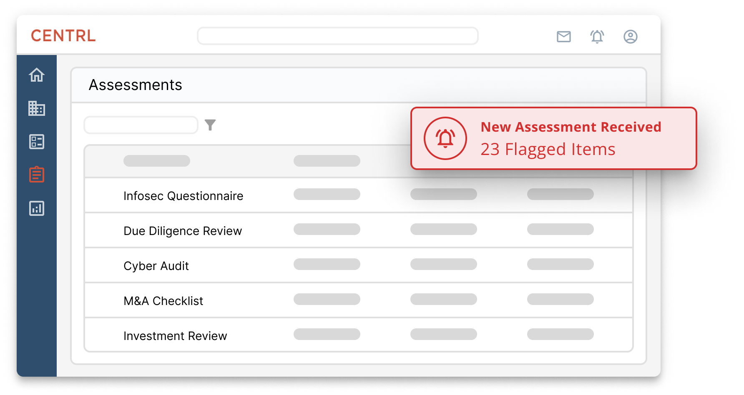The image size is (744, 395).
Task: Open the New Assessment Received notification
Action: click(570, 138)
